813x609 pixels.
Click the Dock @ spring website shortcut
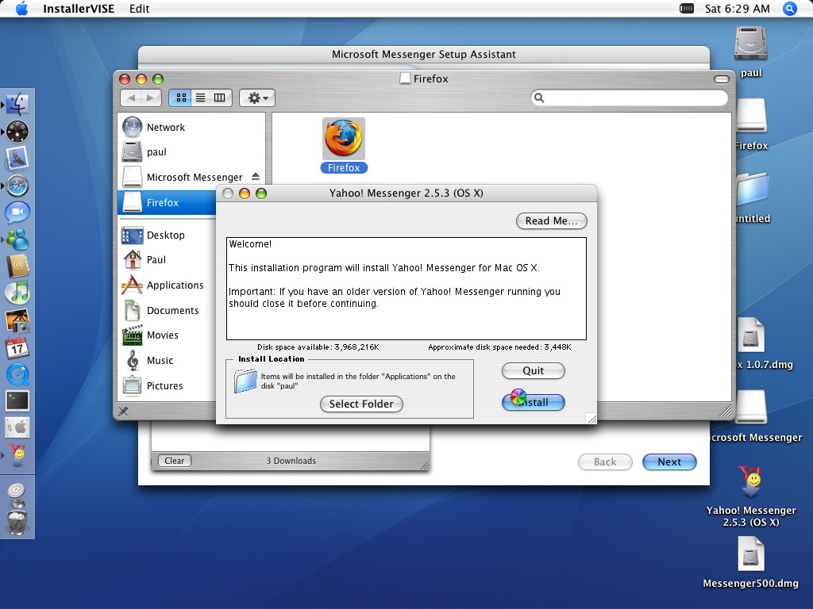[17, 494]
